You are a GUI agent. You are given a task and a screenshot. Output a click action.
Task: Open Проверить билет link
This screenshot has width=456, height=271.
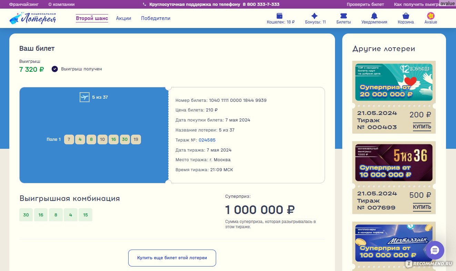pyautogui.click(x=365, y=4)
